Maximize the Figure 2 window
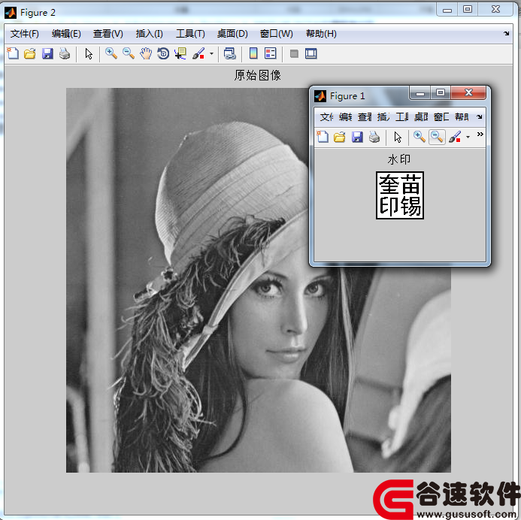This screenshot has width=521, height=520. [x=468, y=9]
